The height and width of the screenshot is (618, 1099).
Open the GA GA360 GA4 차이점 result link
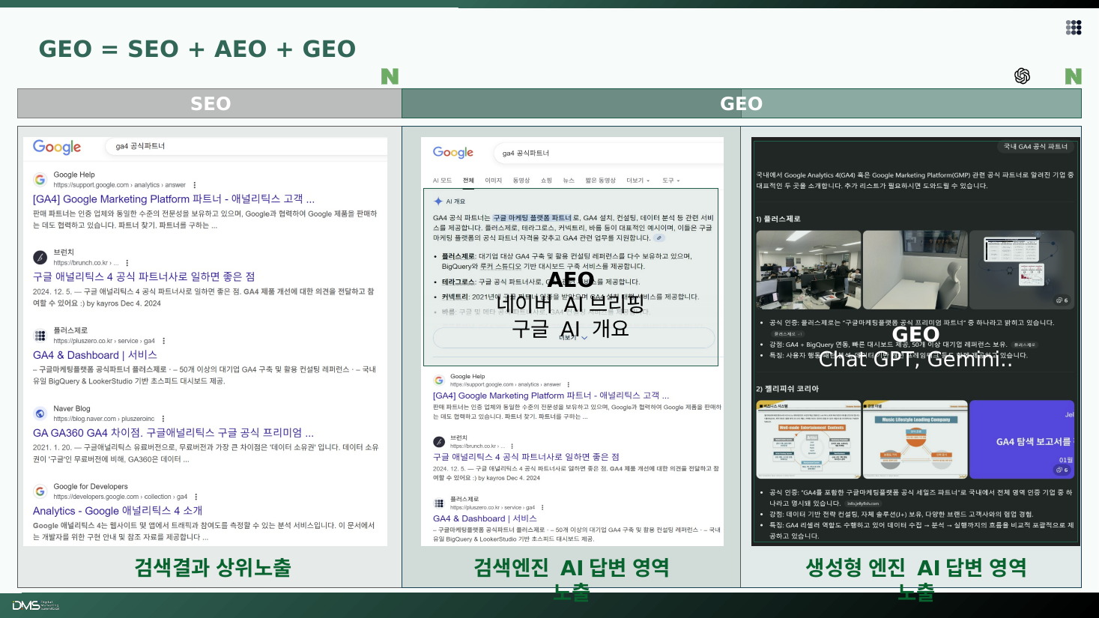[x=173, y=433]
